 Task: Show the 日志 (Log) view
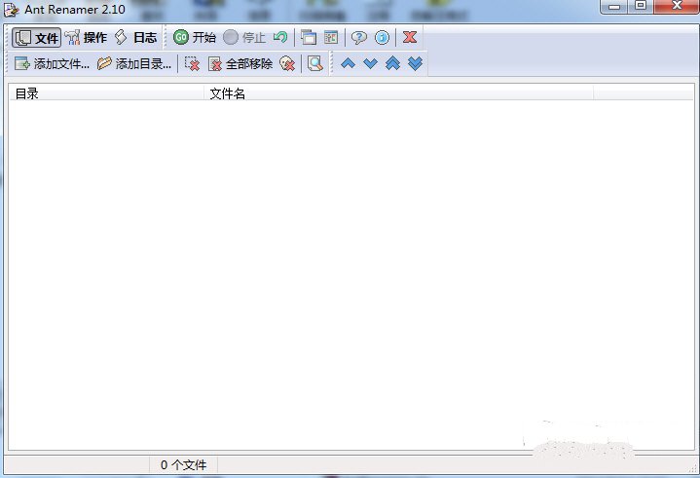point(135,38)
